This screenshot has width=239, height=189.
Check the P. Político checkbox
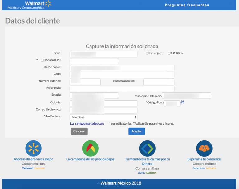click(x=169, y=53)
